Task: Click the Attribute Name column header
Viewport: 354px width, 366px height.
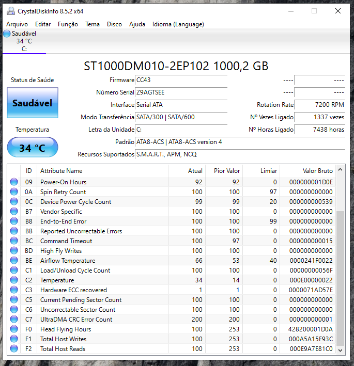Action: (x=102, y=171)
